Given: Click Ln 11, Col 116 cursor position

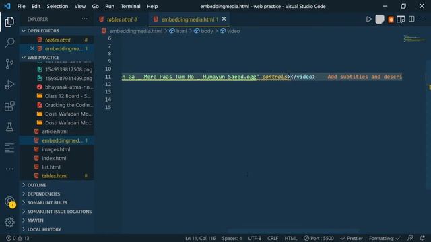Looking at the screenshot, I should [x=201, y=238].
